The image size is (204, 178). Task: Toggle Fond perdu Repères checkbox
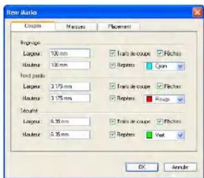pyautogui.click(x=113, y=98)
